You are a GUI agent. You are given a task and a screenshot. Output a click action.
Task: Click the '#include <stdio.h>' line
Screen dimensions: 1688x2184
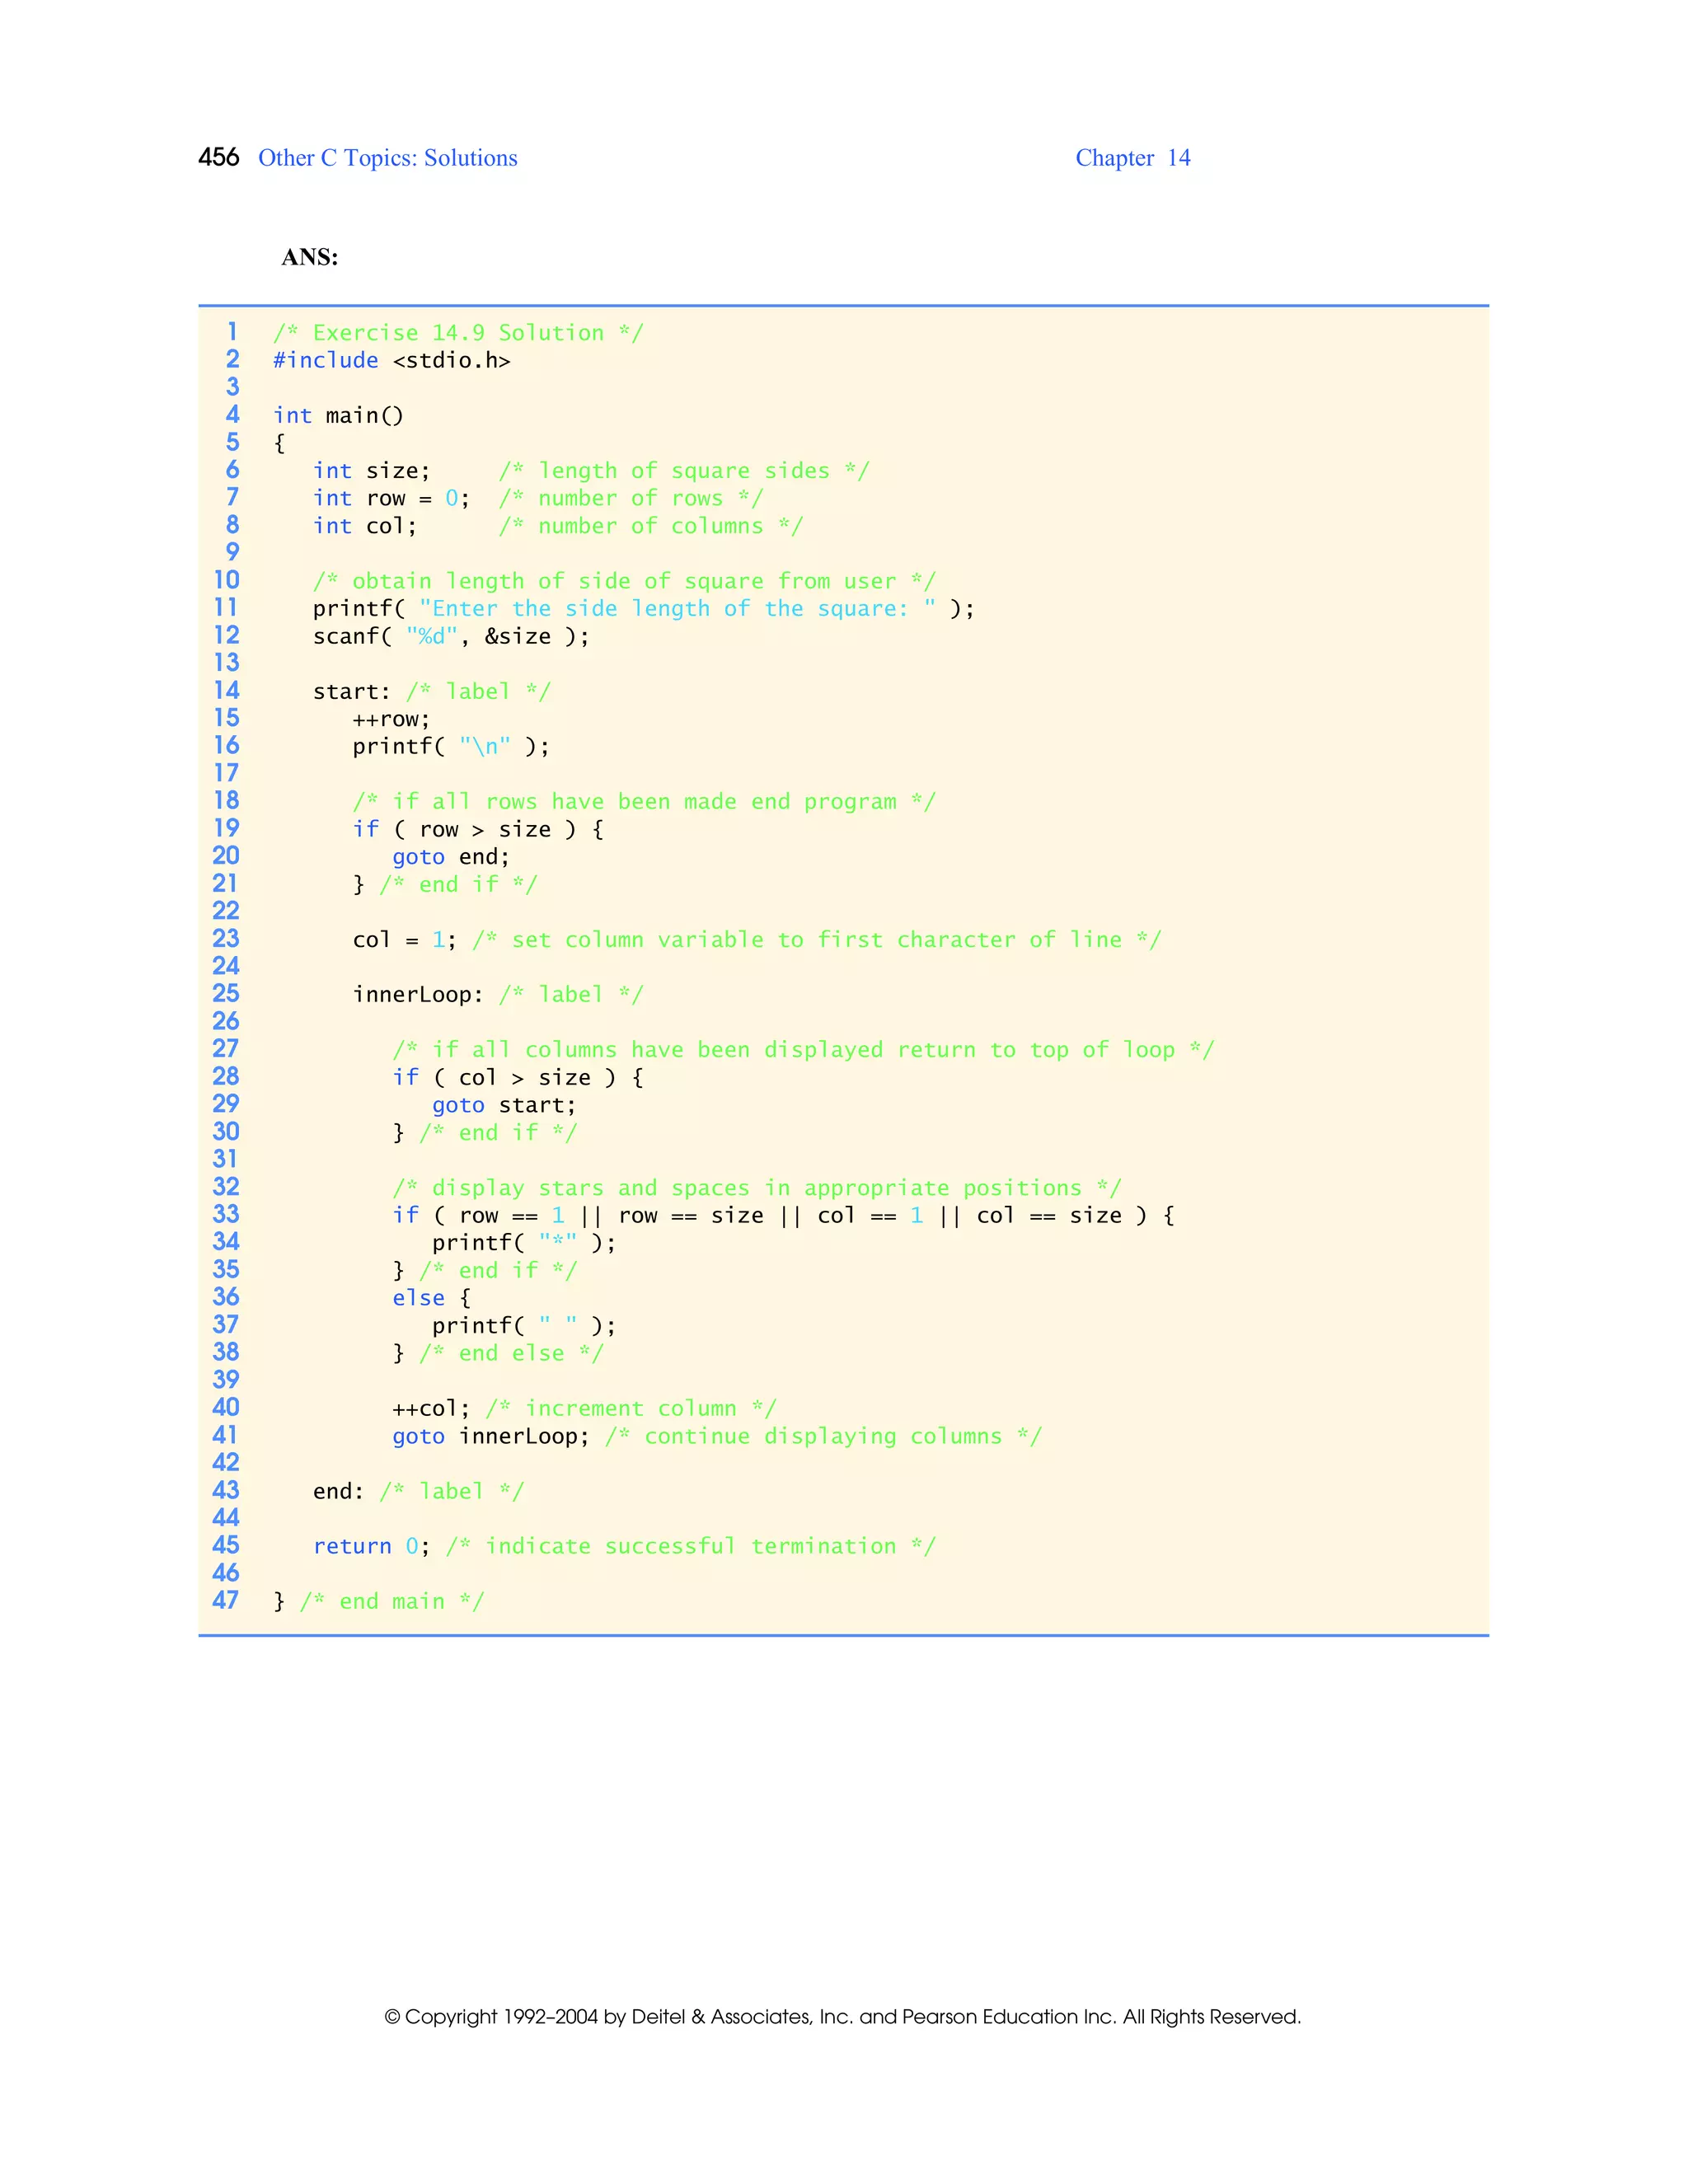pyautogui.click(x=392, y=361)
